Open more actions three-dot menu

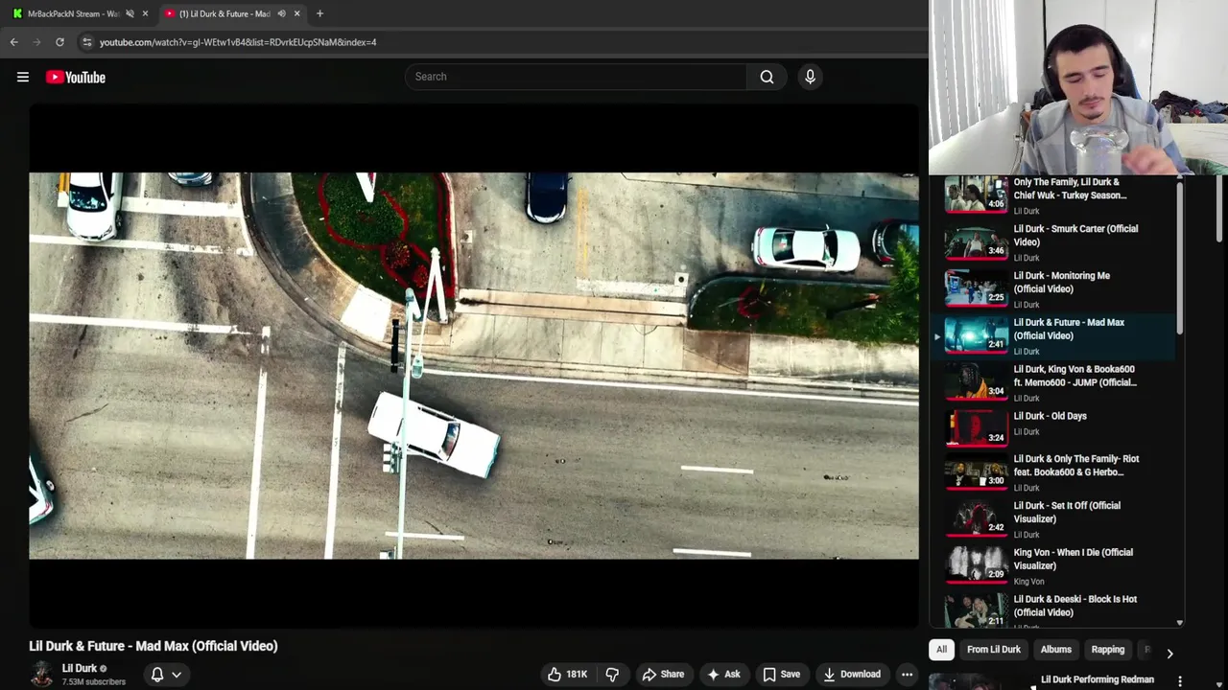(907, 674)
